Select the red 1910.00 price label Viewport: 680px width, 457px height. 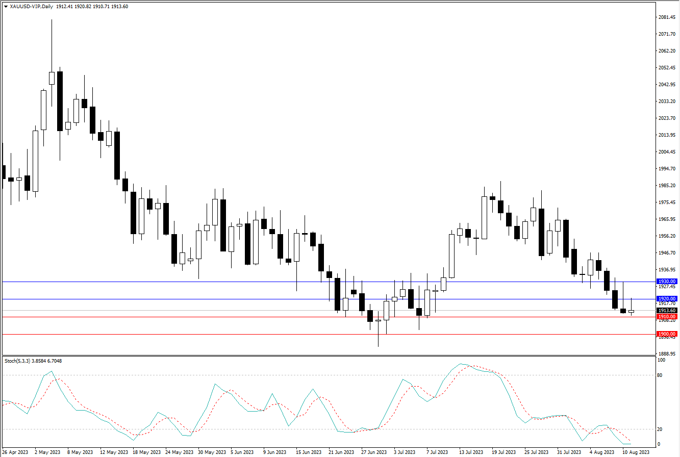(x=666, y=317)
